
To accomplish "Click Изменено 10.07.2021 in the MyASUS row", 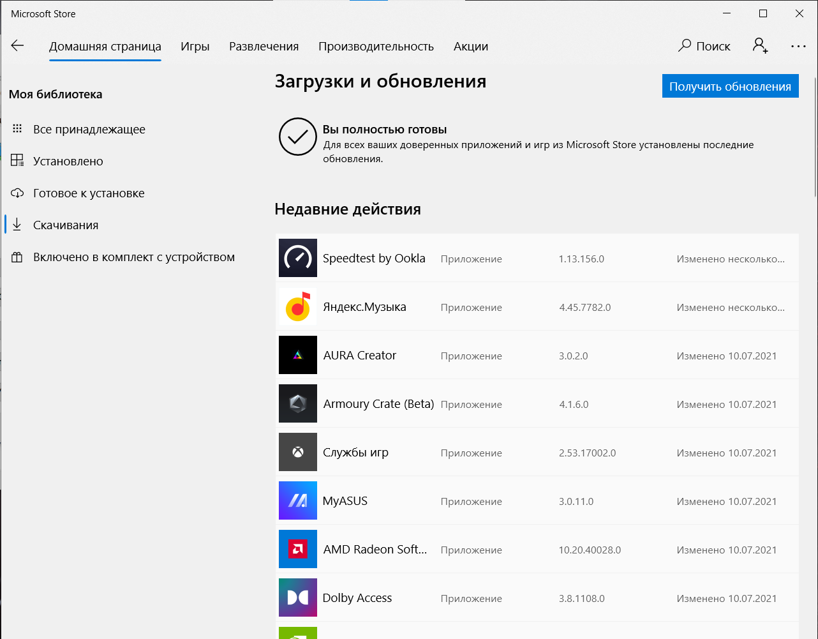I will pos(727,501).
